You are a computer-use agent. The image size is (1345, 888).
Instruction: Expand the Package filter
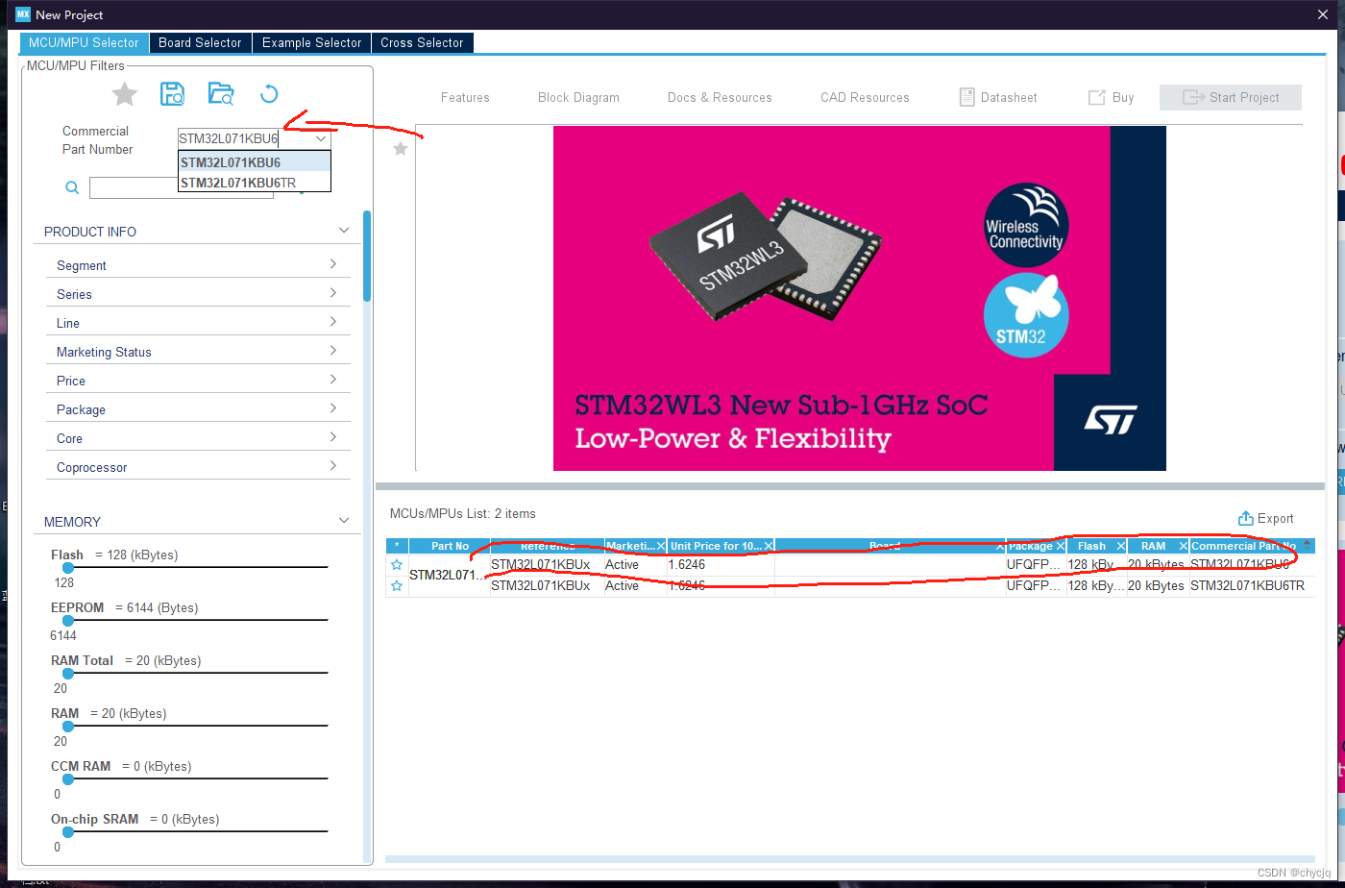click(x=333, y=408)
